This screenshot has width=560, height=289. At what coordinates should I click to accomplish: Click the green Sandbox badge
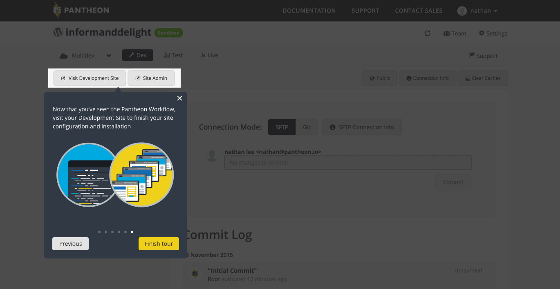[168, 33]
